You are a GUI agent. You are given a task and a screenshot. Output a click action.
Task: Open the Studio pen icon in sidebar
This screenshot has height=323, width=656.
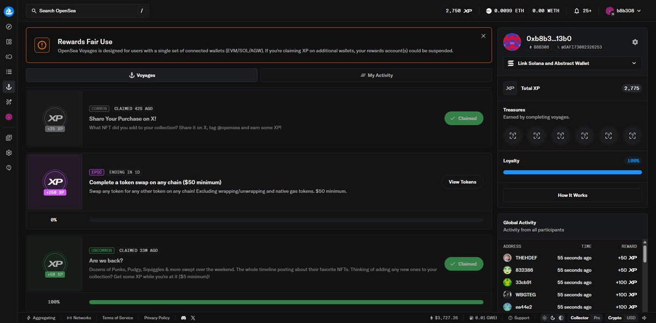coord(9,102)
